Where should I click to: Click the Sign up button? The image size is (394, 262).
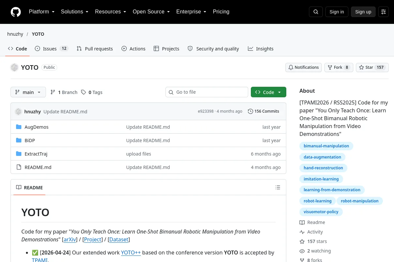click(363, 12)
